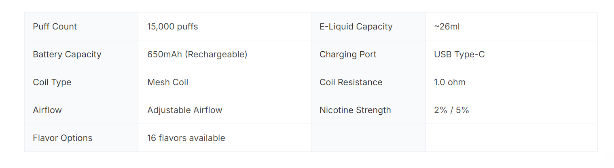Click the Battery Capacity label
The height and width of the screenshot is (168, 614).
coord(67,54)
